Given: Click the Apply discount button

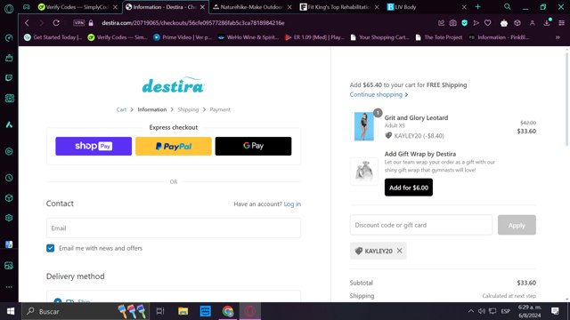Looking at the screenshot, I should pyautogui.click(x=517, y=225).
